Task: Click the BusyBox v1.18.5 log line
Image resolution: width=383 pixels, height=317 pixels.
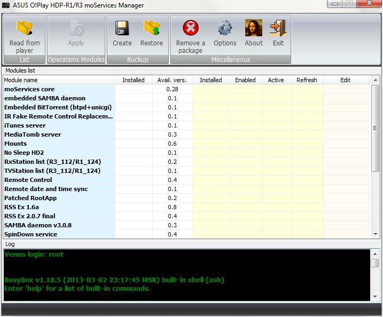Action: [114, 280]
